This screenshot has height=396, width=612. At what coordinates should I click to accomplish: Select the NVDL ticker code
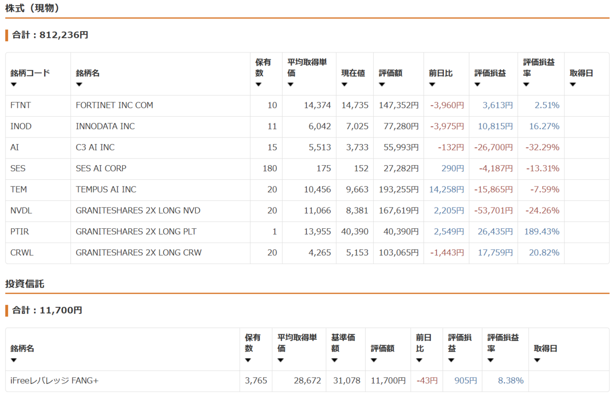point(21,210)
